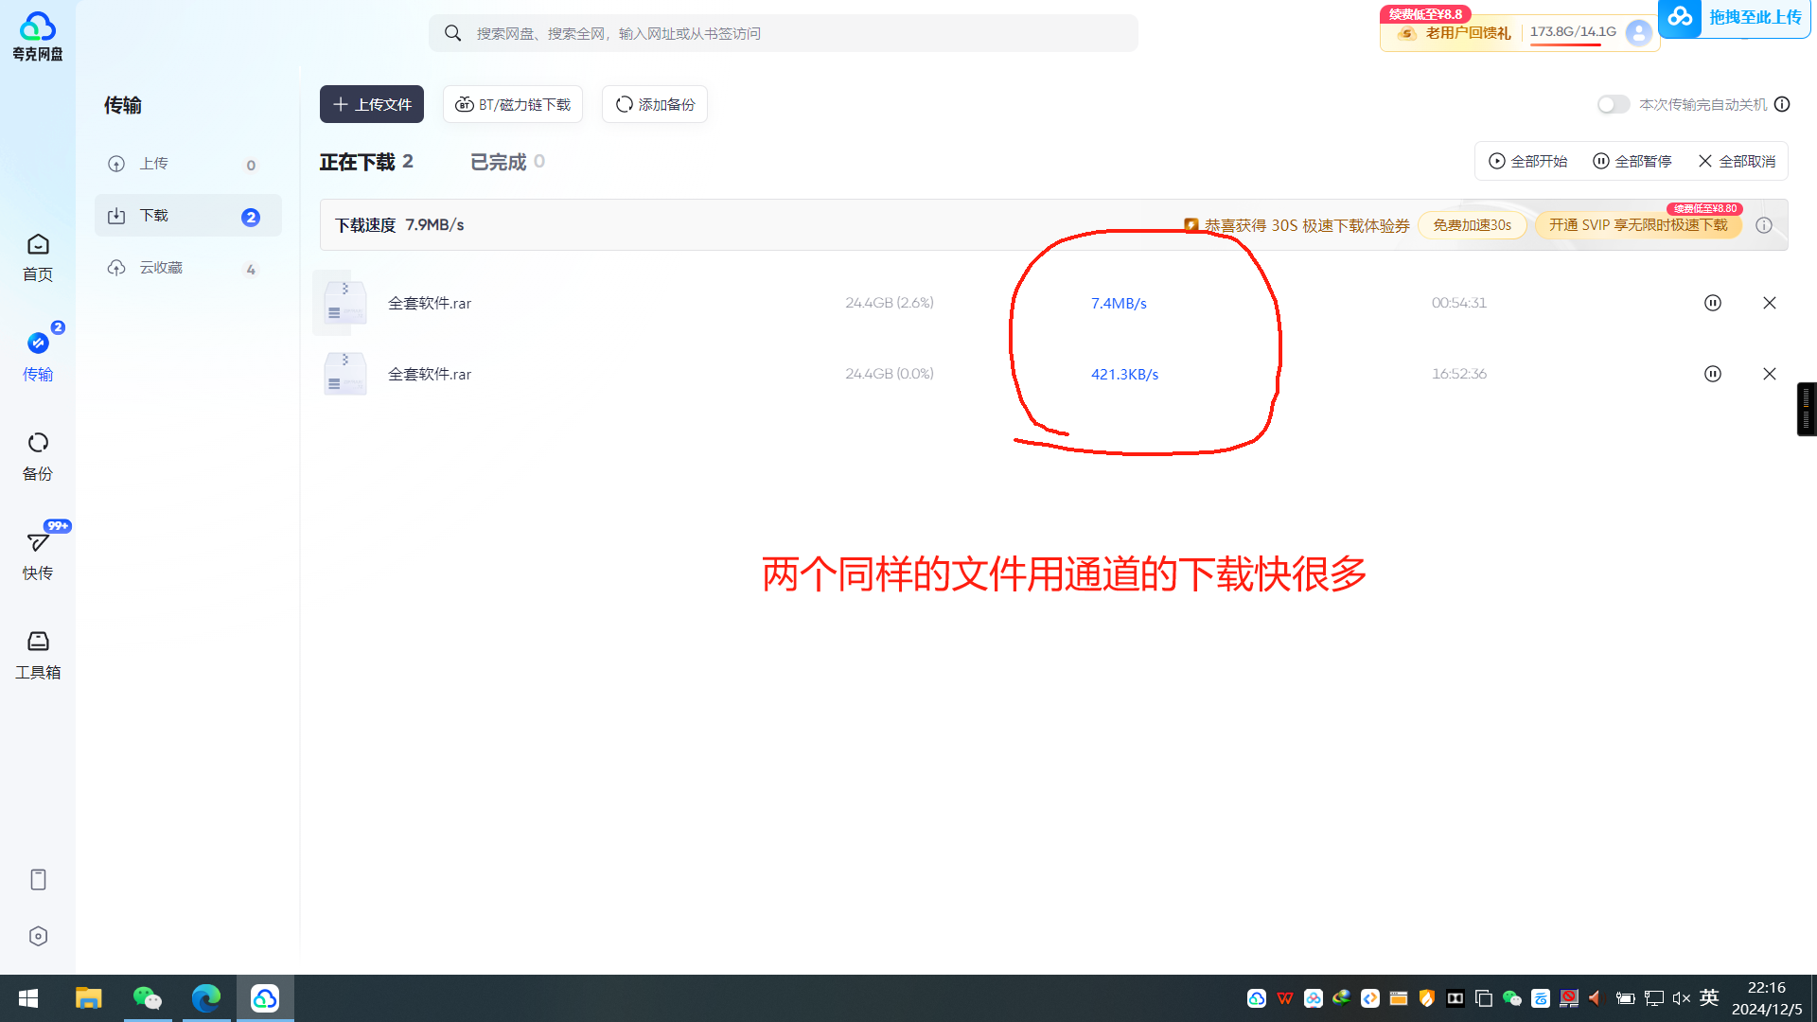Screen dimensions: 1817x1022
Task: Open 传输 in left navigation
Action: coord(38,357)
